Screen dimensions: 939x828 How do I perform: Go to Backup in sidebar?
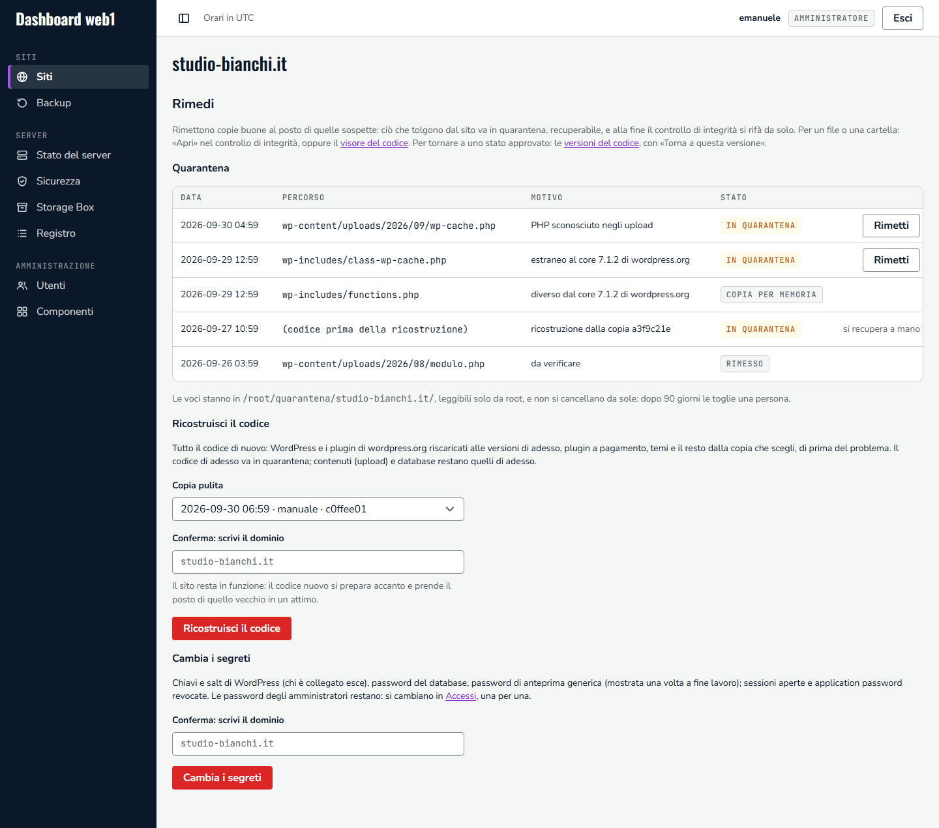click(x=78, y=103)
